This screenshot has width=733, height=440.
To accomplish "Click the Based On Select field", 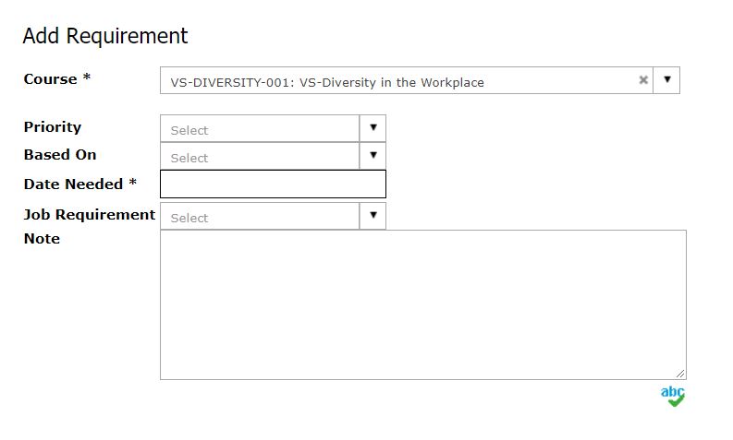I will pos(260,156).
